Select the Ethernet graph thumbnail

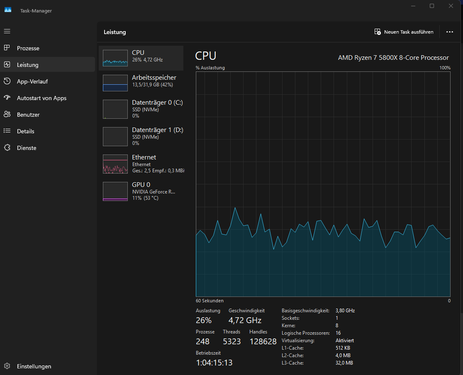click(x=115, y=164)
